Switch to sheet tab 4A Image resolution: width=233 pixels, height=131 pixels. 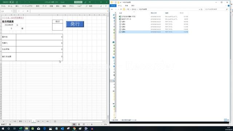(x=47, y=121)
